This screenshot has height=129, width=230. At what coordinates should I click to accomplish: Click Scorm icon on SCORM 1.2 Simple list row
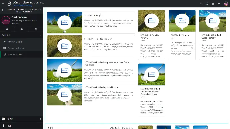tap(65, 23)
